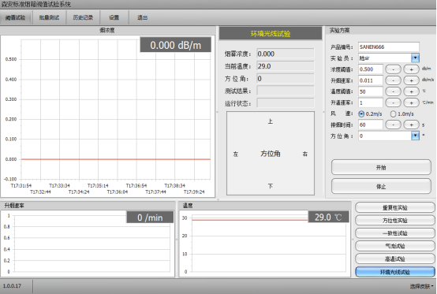Start the 气流试验 test
Viewport: 437px width, 294px height.
[x=395, y=246]
